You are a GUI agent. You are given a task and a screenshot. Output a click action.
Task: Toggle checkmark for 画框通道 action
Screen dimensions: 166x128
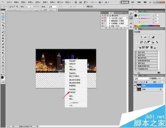point(103,21)
